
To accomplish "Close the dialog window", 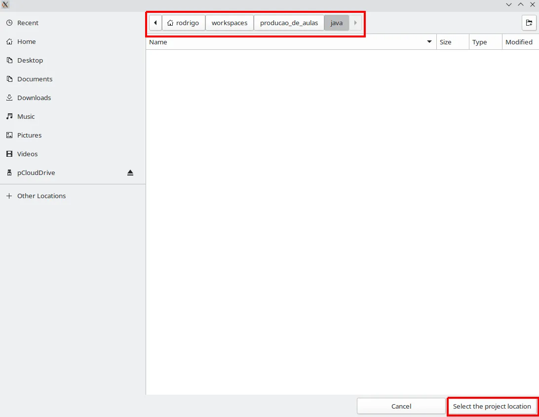I will tap(533, 4).
